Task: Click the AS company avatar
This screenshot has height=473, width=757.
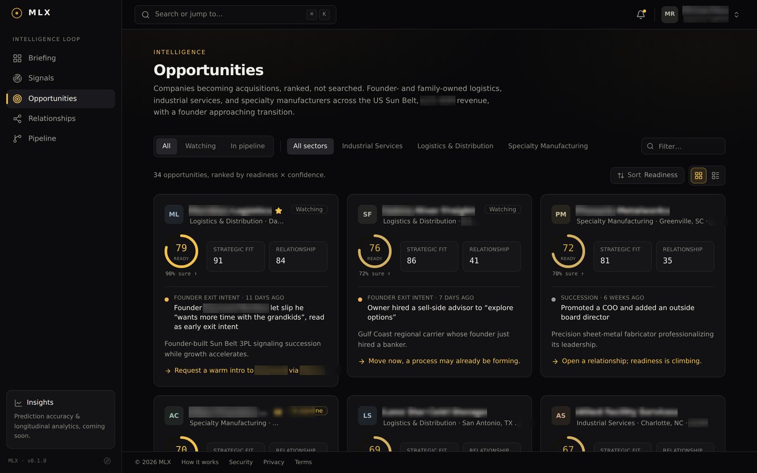Action: coord(561,416)
